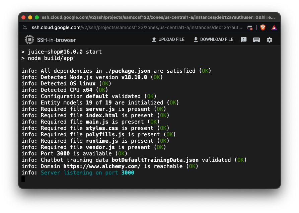
Task: Click the 'node build/app' line
Action: (x=47, y=58)
